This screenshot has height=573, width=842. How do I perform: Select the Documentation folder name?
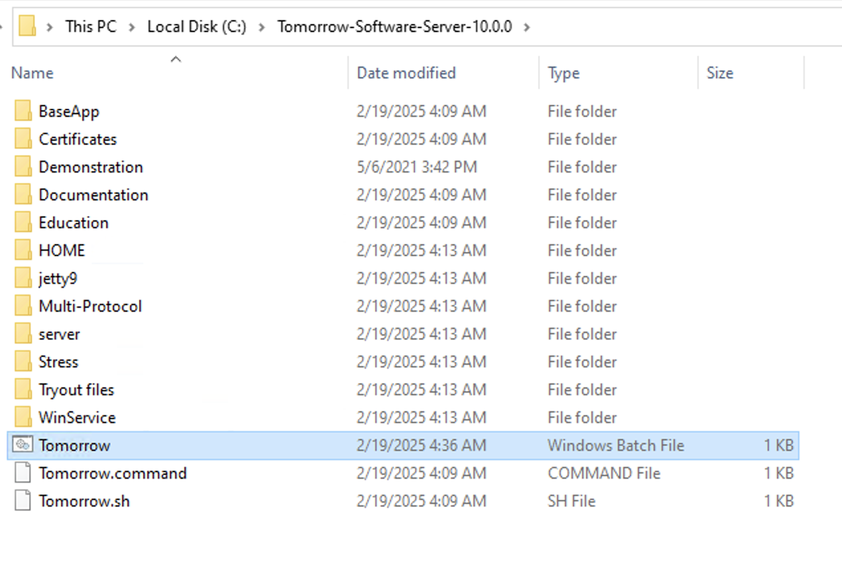[x=93, y=195]
